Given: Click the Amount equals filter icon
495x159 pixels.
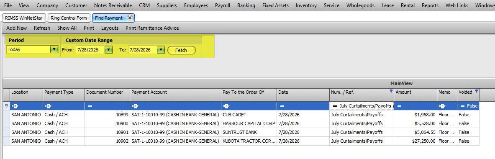Looking at the screenshot, I should click(400, 106).
